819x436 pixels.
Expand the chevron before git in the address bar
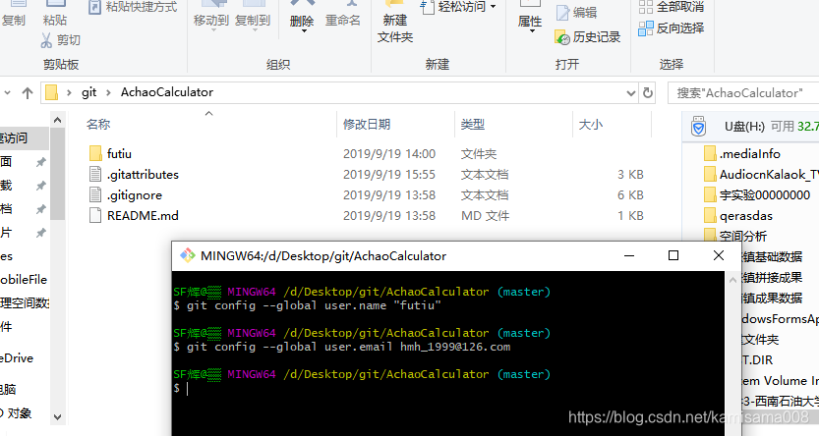coord(69,93)
